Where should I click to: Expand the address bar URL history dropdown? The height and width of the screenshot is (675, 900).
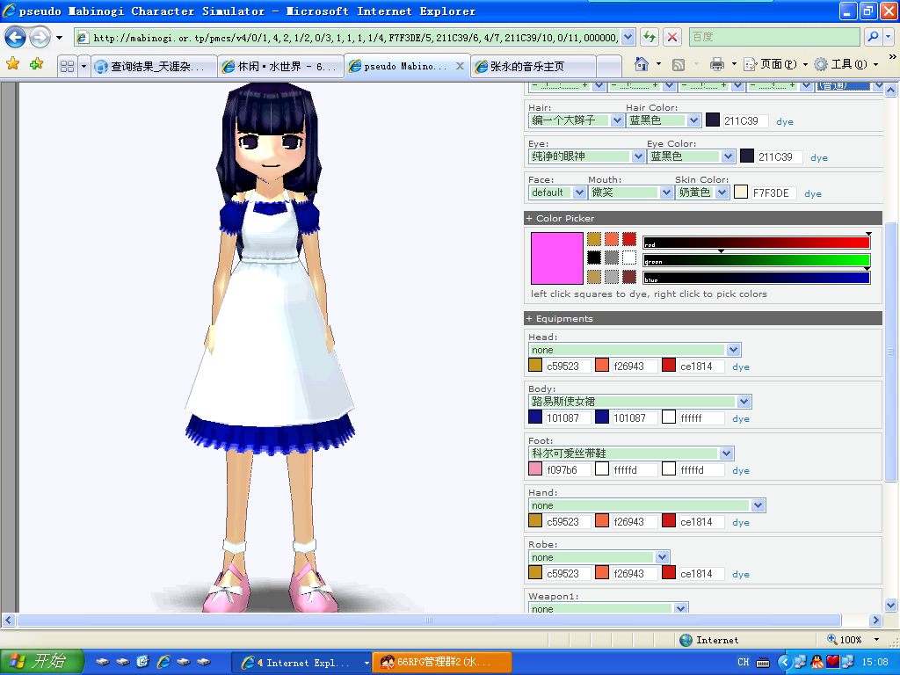628,37
